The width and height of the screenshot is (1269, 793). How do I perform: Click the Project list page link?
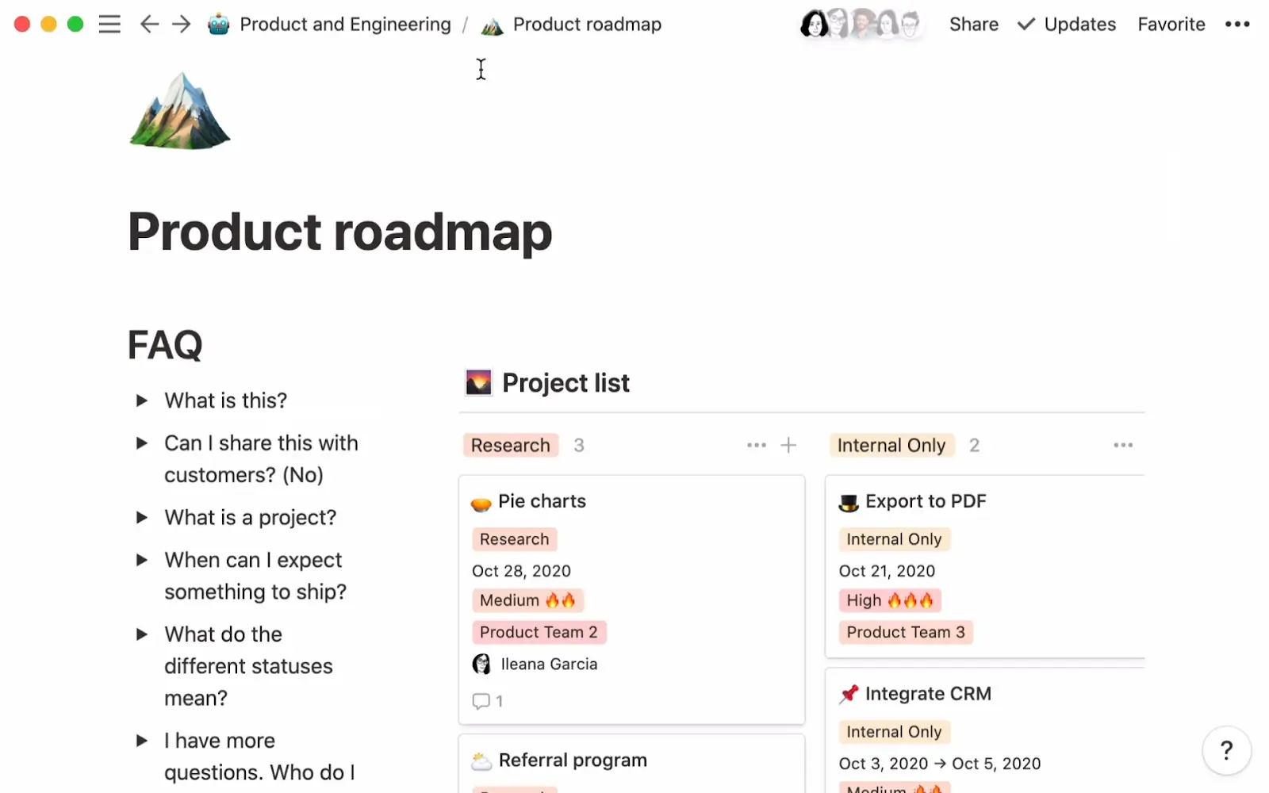tap(565, 382)
